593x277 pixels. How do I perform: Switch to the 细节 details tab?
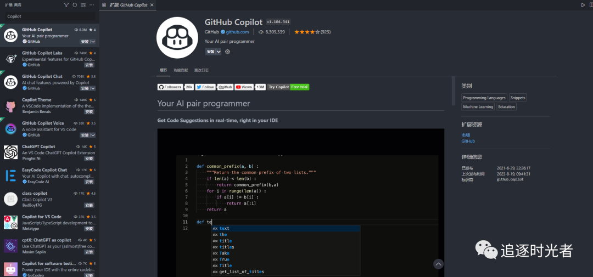(164, 70)
